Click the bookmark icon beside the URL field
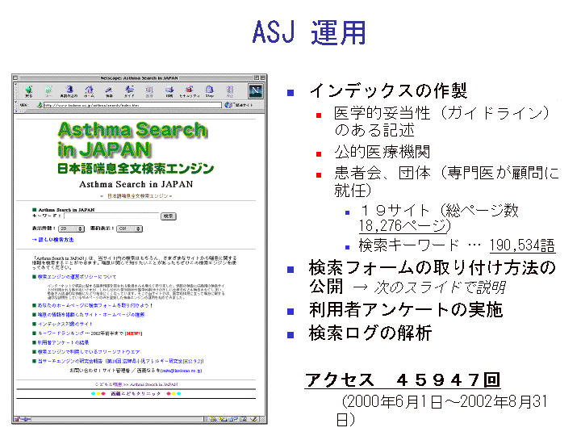Image resolution: width=581 pixels, height=436 pixels. pyautogui.click(x=226, y=104)
